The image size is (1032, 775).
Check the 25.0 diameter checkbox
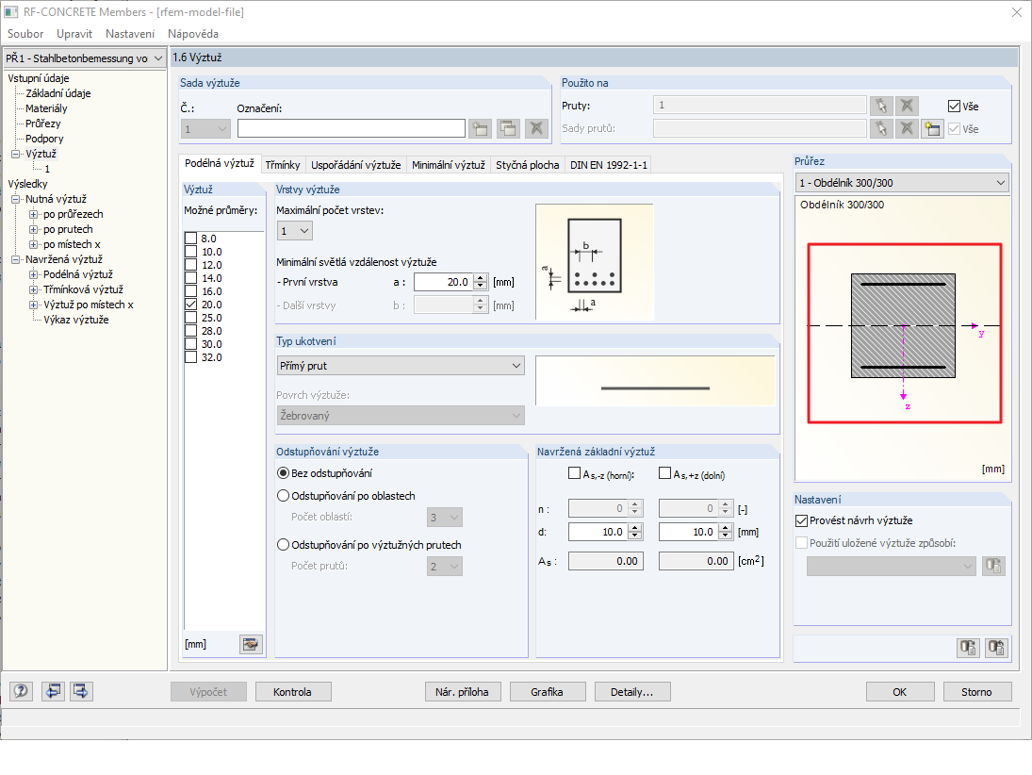191,318
